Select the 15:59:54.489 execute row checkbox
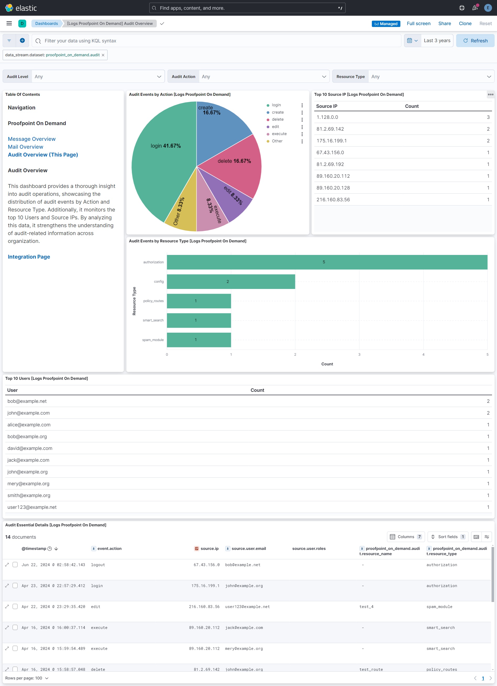 pos(15,649)
